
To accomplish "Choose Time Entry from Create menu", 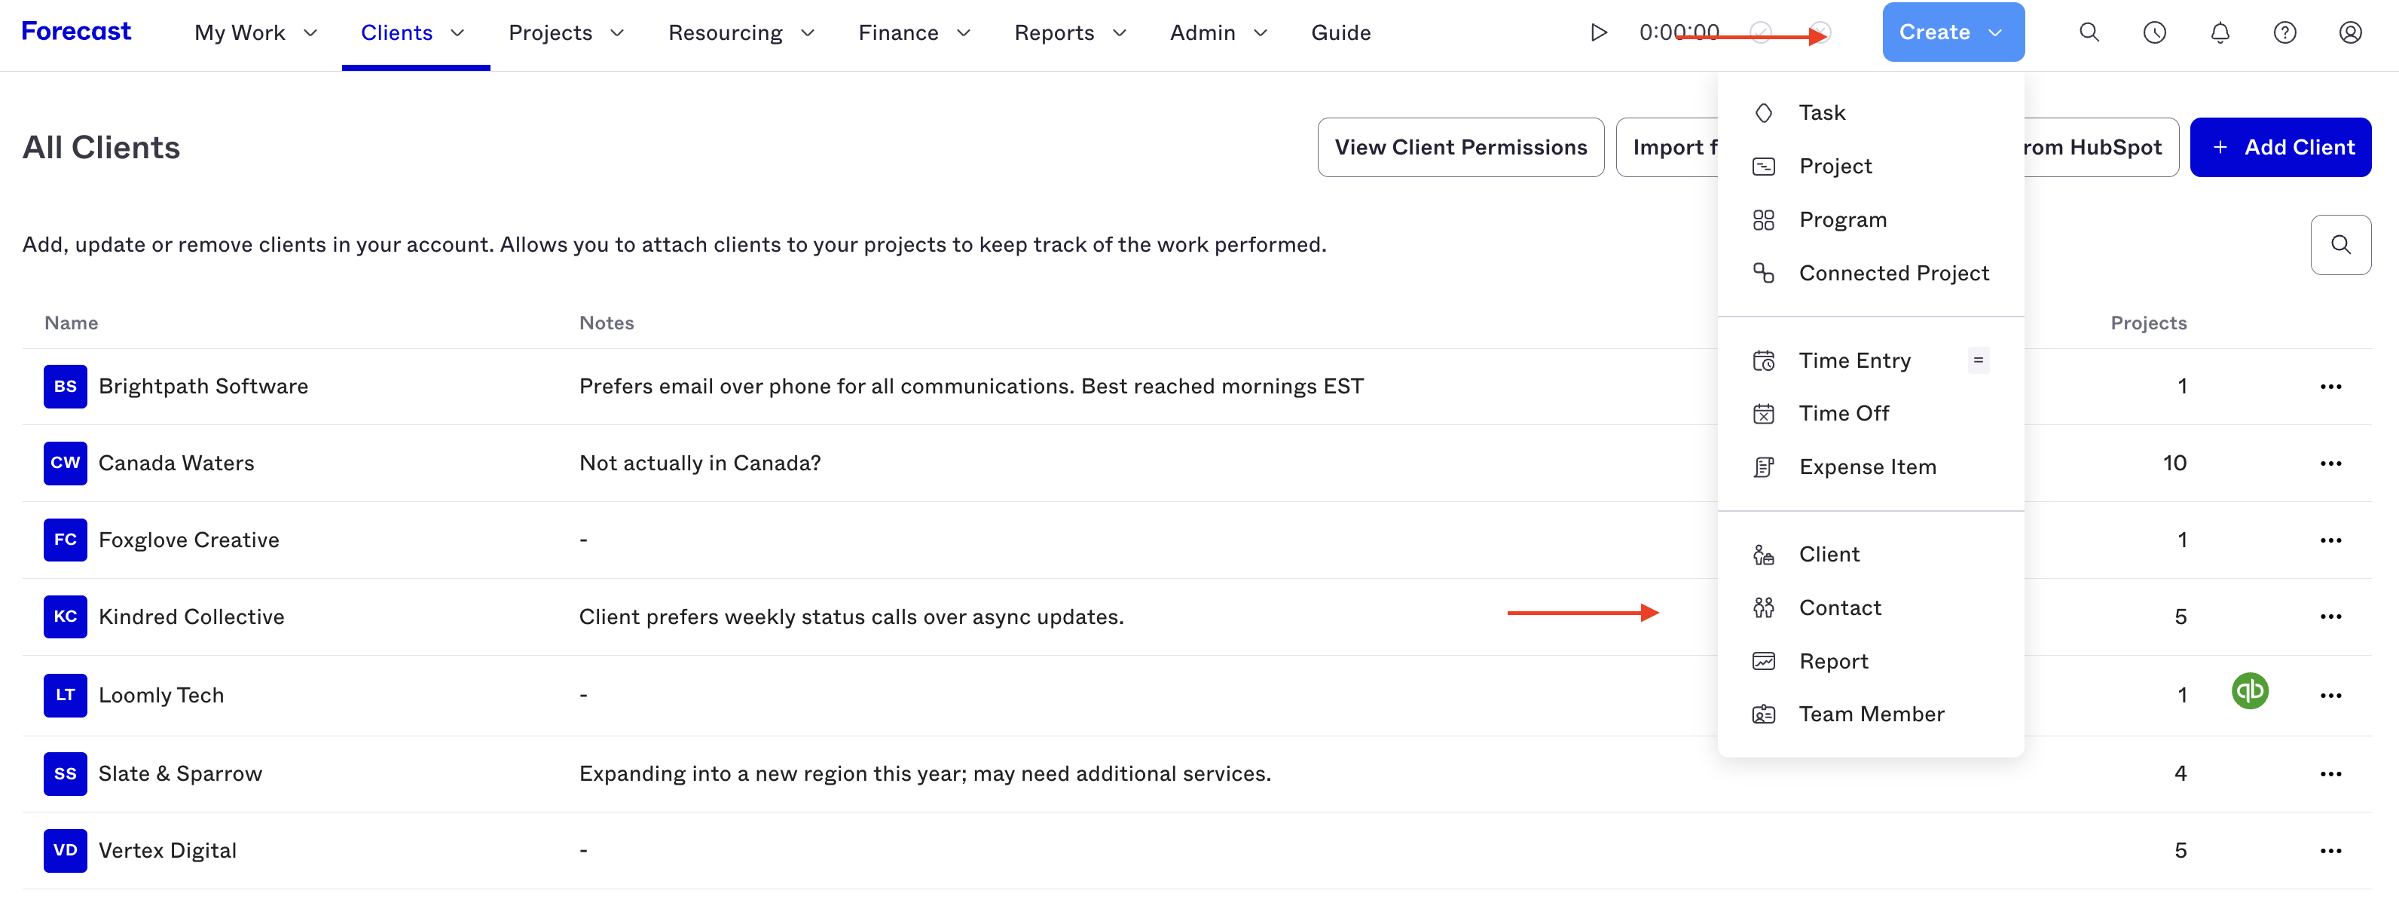I will (x=1870, y=361).
